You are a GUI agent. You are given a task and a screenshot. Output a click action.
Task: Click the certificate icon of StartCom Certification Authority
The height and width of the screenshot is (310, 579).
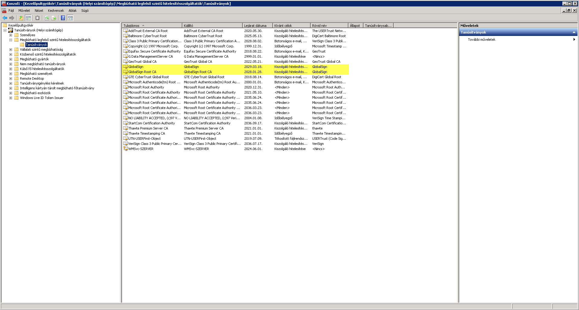point(126,123)
